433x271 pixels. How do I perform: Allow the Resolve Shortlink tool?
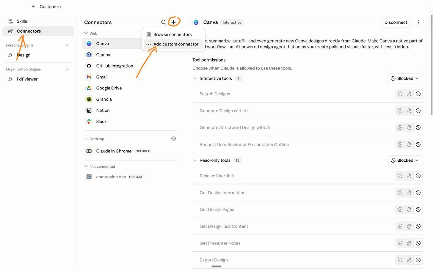[x=400, y=176]
